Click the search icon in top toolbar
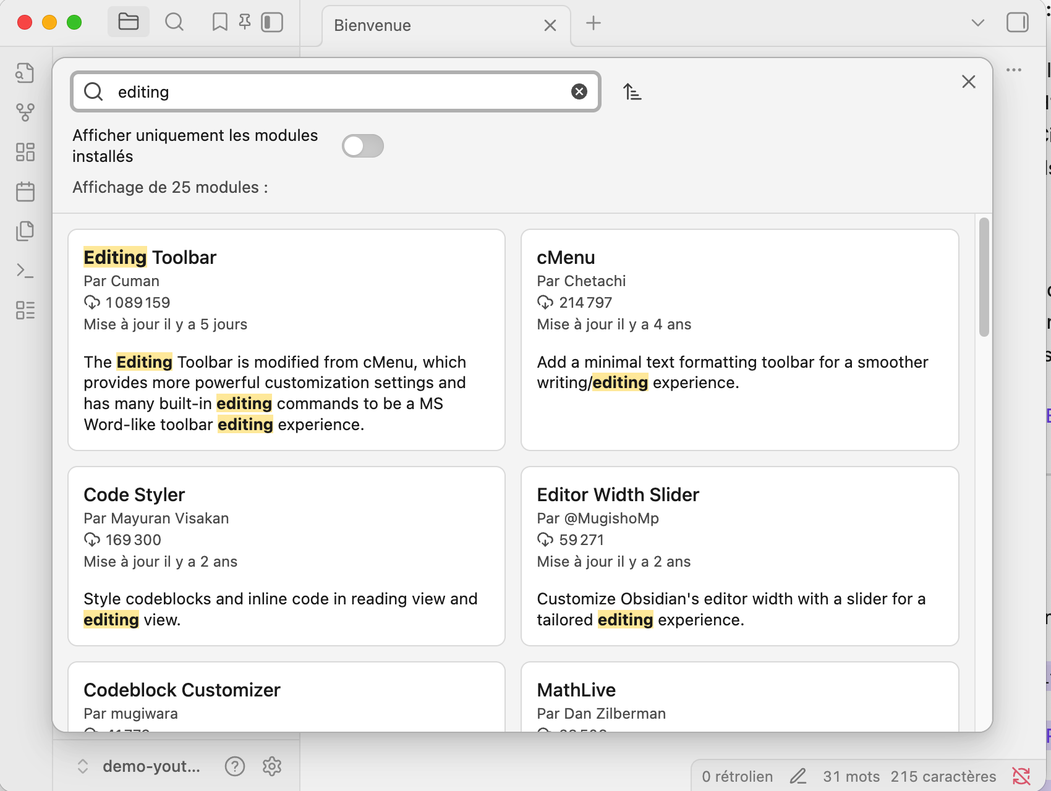The image size is (1051, 791). tap(174, 22)
